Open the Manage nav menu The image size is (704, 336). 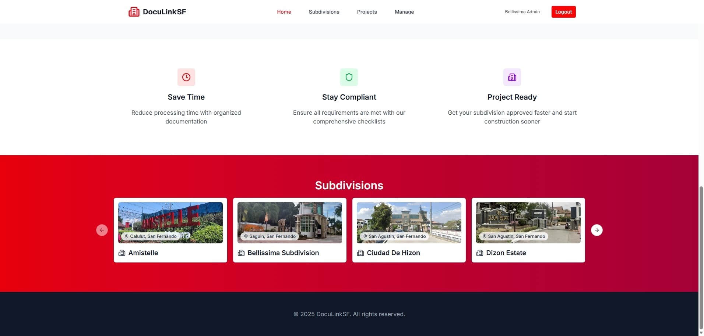coord(404,12)
